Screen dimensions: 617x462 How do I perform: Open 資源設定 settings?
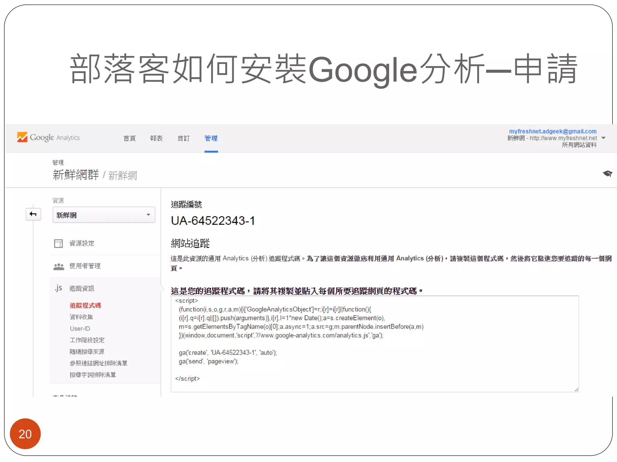[82, 243]
